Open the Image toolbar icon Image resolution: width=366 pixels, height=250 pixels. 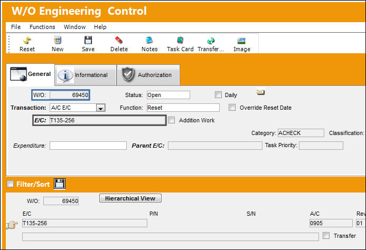click(241, 41)
